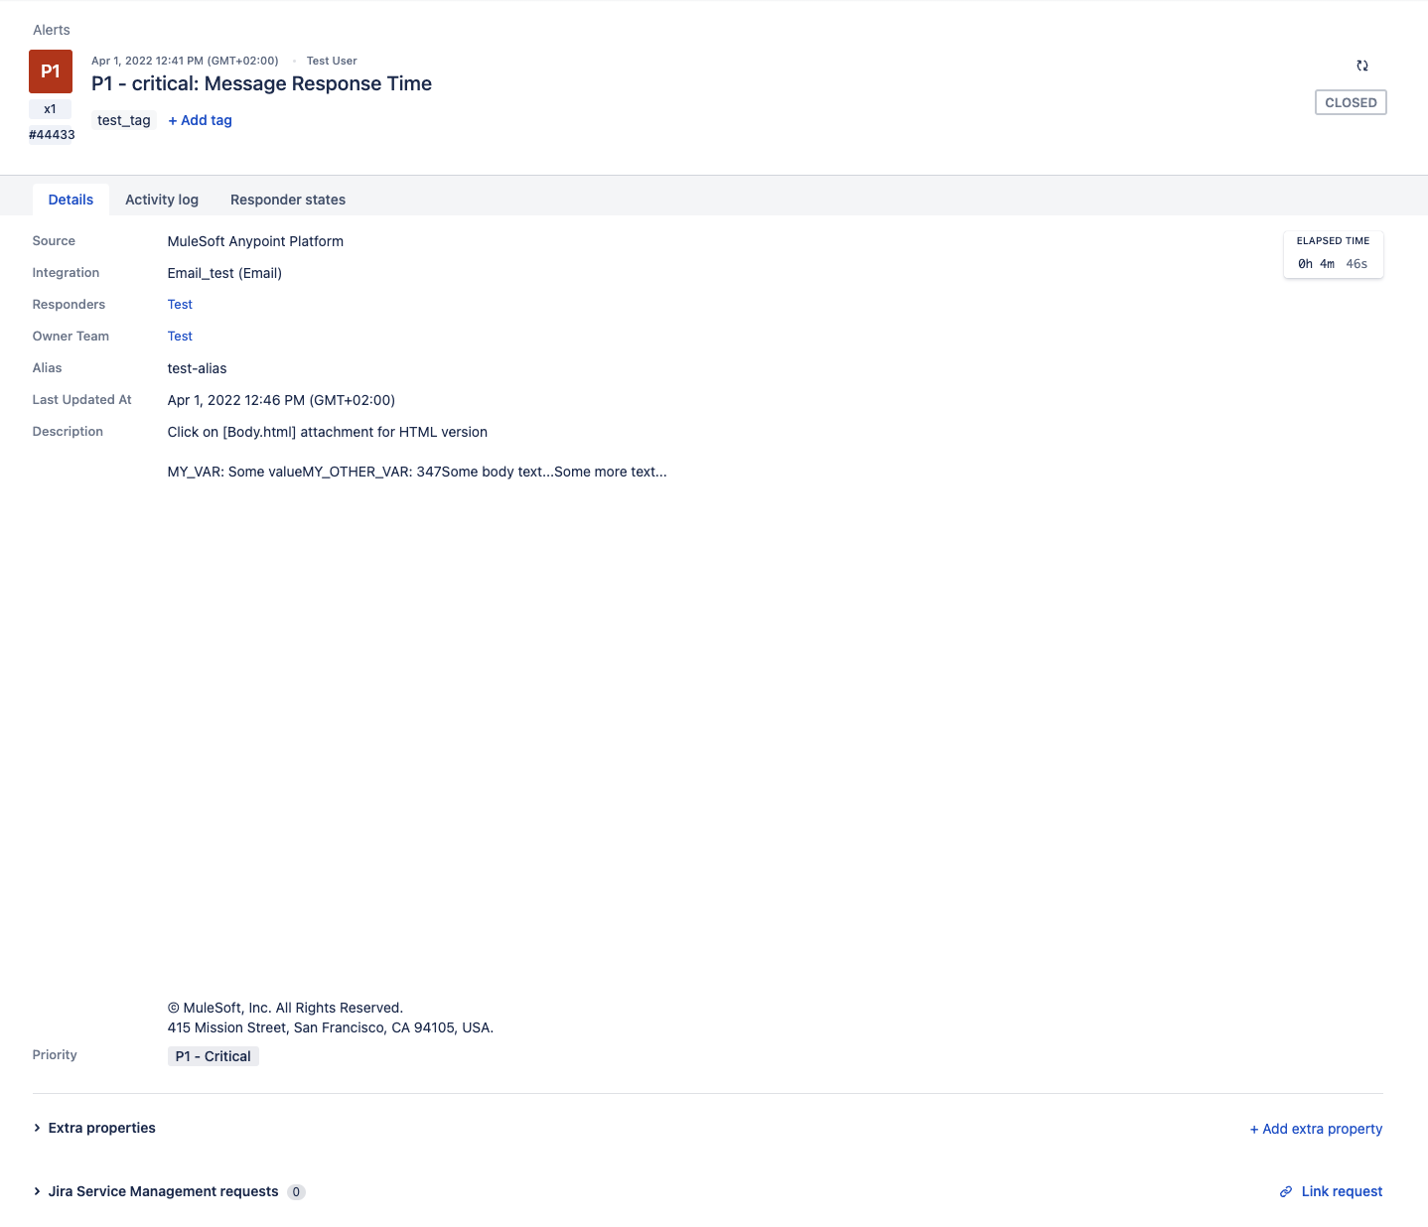Open the Activity log tab

[162, 200]
